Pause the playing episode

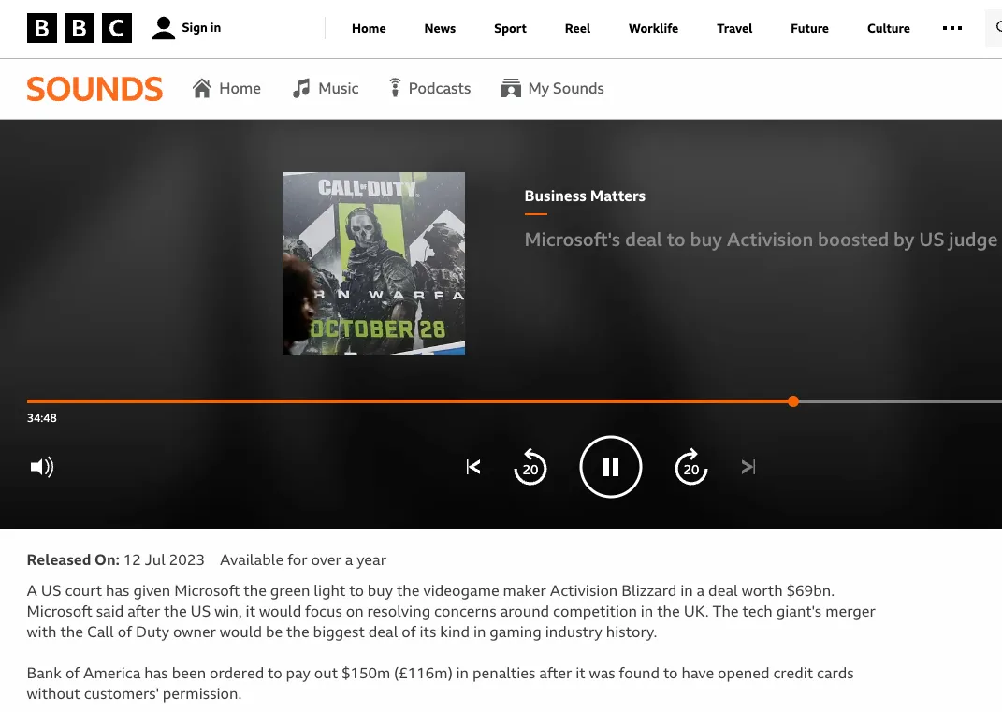pyautogui.click(x=610, y=467)
